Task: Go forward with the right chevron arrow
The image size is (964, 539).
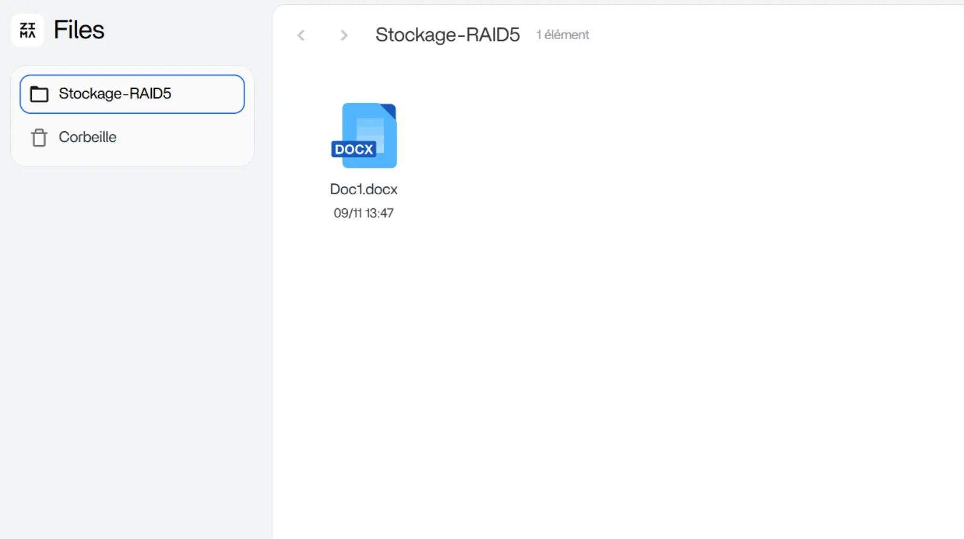Action: [344, 35]
